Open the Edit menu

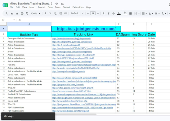(18, 7)
